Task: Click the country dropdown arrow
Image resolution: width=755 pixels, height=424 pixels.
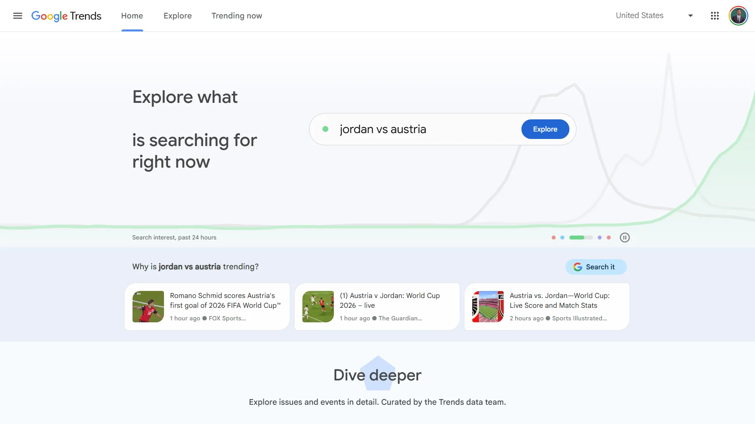Action: coord(691,16)
